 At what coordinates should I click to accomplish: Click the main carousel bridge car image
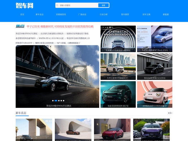coord(57,76)
